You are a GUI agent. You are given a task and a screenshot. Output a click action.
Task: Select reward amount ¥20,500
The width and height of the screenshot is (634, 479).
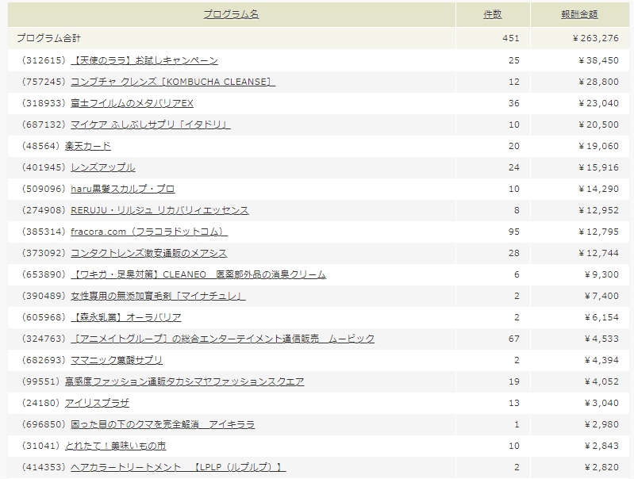point(598,125)
